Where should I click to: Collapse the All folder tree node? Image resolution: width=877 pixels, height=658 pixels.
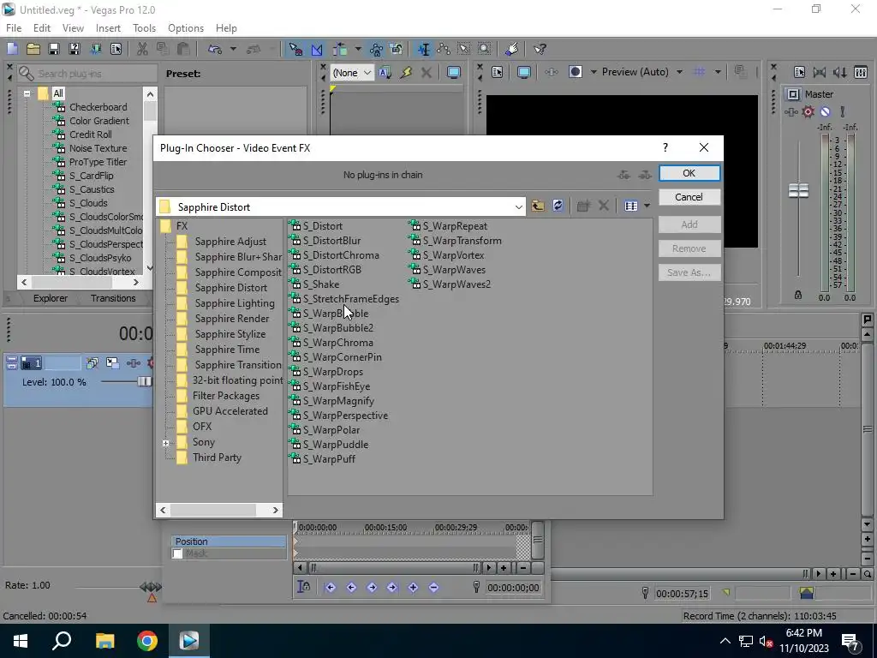27,93
